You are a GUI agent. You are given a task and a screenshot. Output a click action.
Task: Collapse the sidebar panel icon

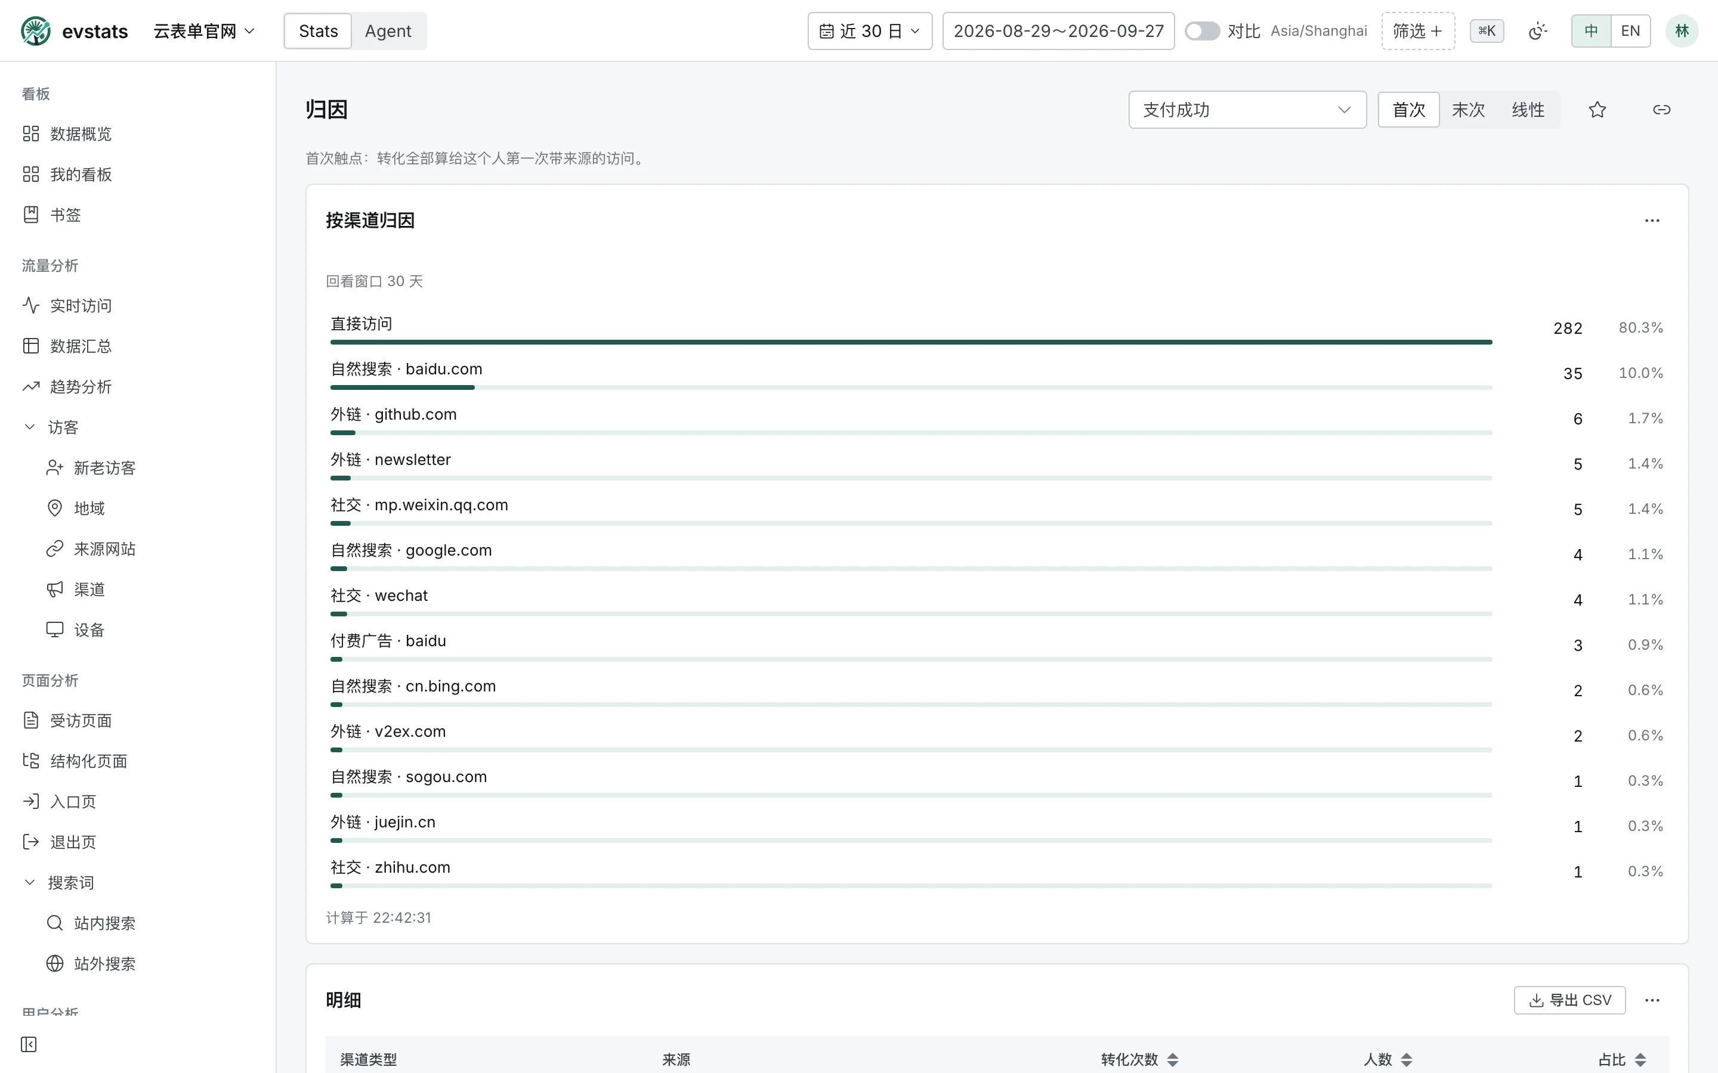click(x=29, y=1044)
